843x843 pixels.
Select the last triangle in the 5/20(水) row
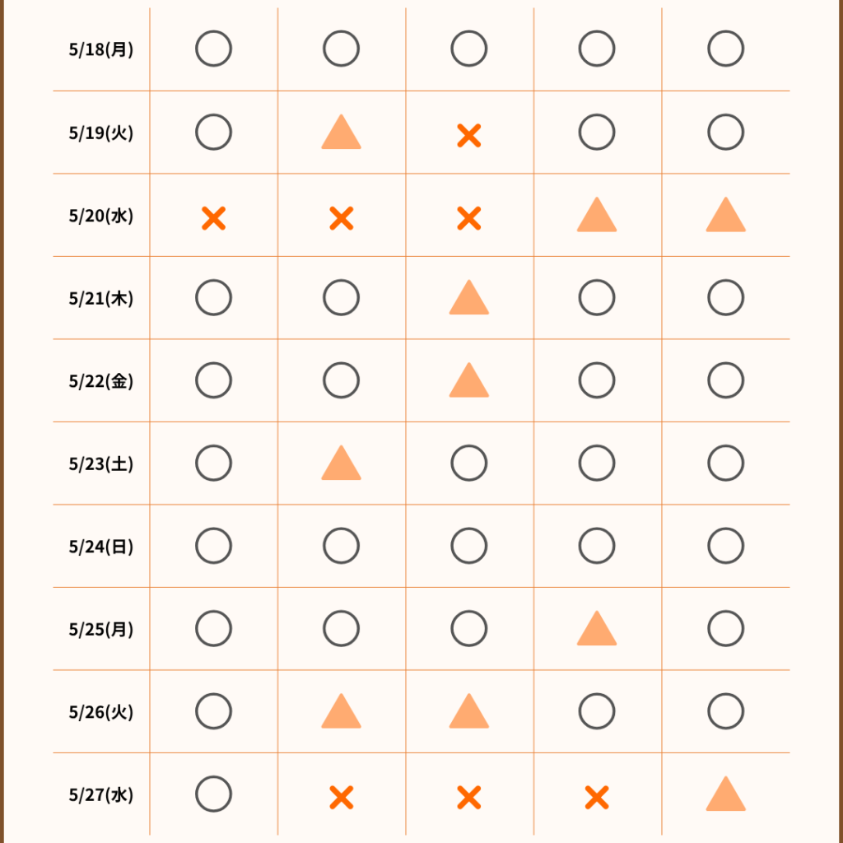coord(725,217)
